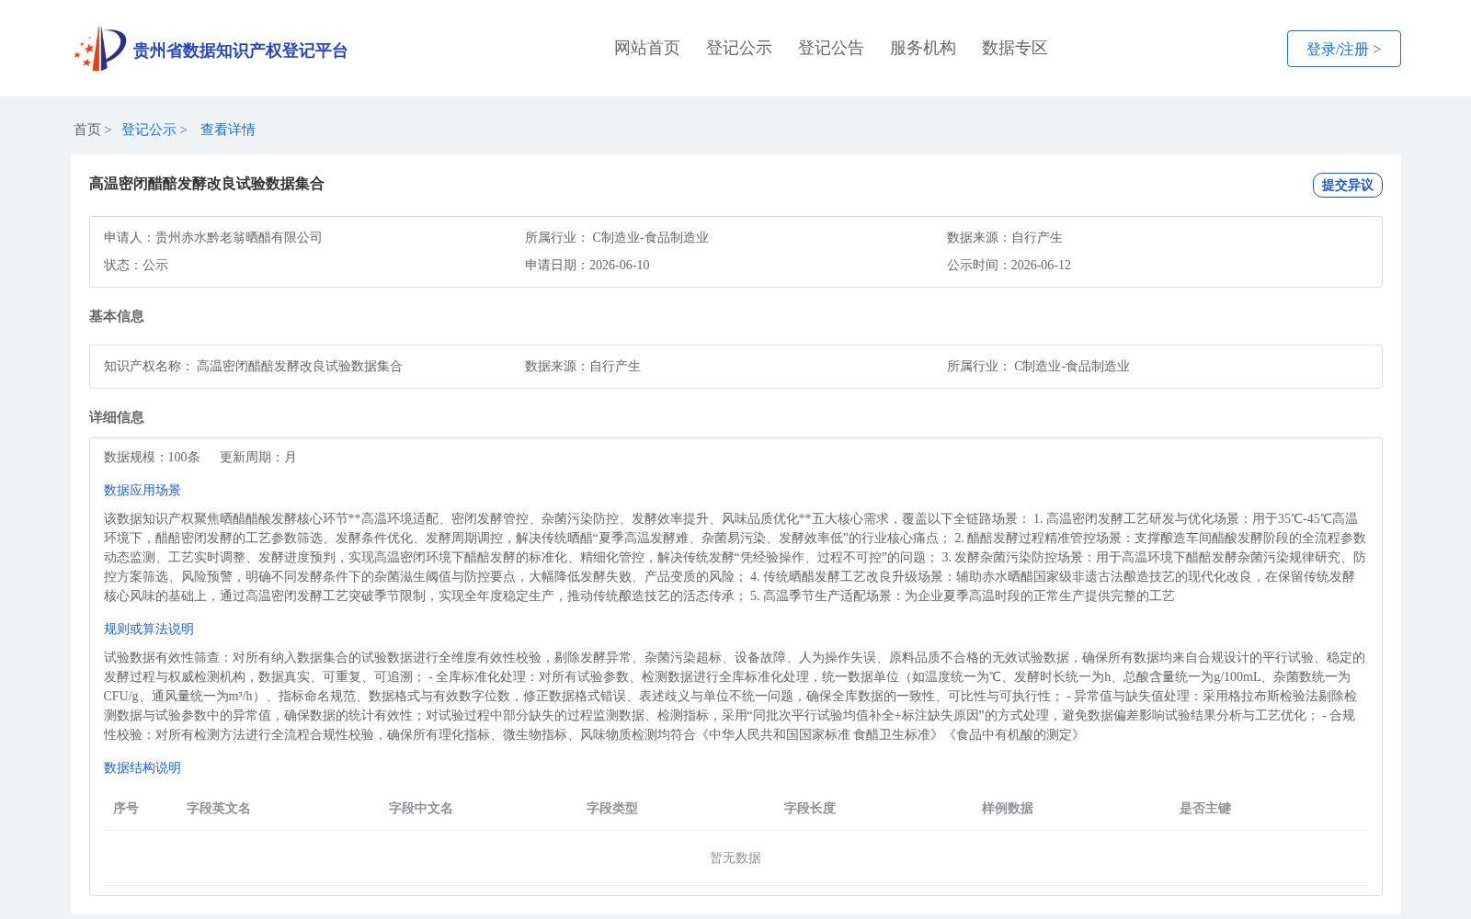
Task: Click 是否主键 column header
Action: click(1205, 808)
